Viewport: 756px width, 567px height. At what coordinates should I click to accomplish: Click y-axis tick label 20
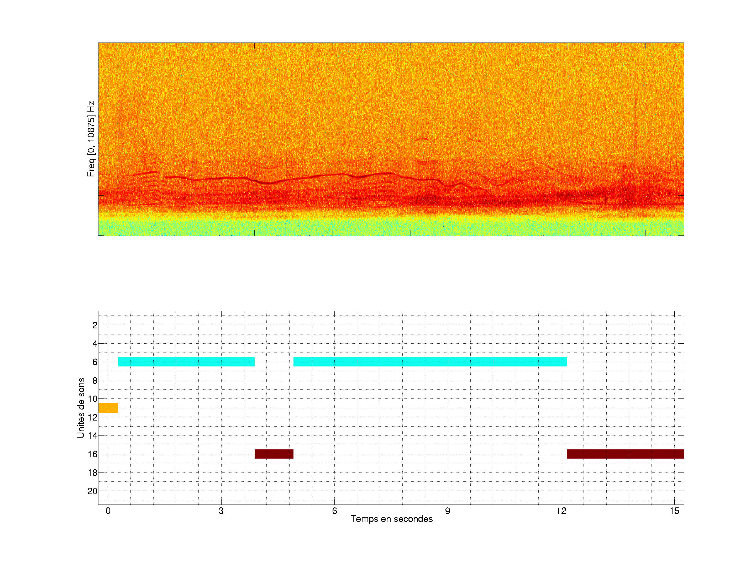point(92,491)
